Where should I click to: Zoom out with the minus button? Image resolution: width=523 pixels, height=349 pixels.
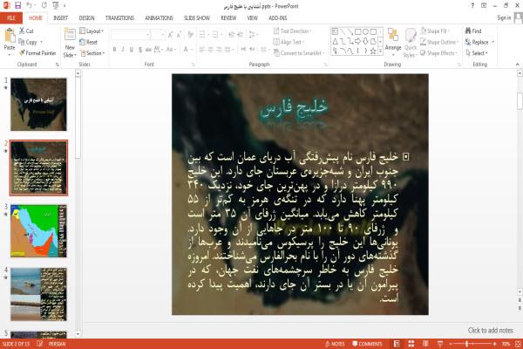coord(451,344)
